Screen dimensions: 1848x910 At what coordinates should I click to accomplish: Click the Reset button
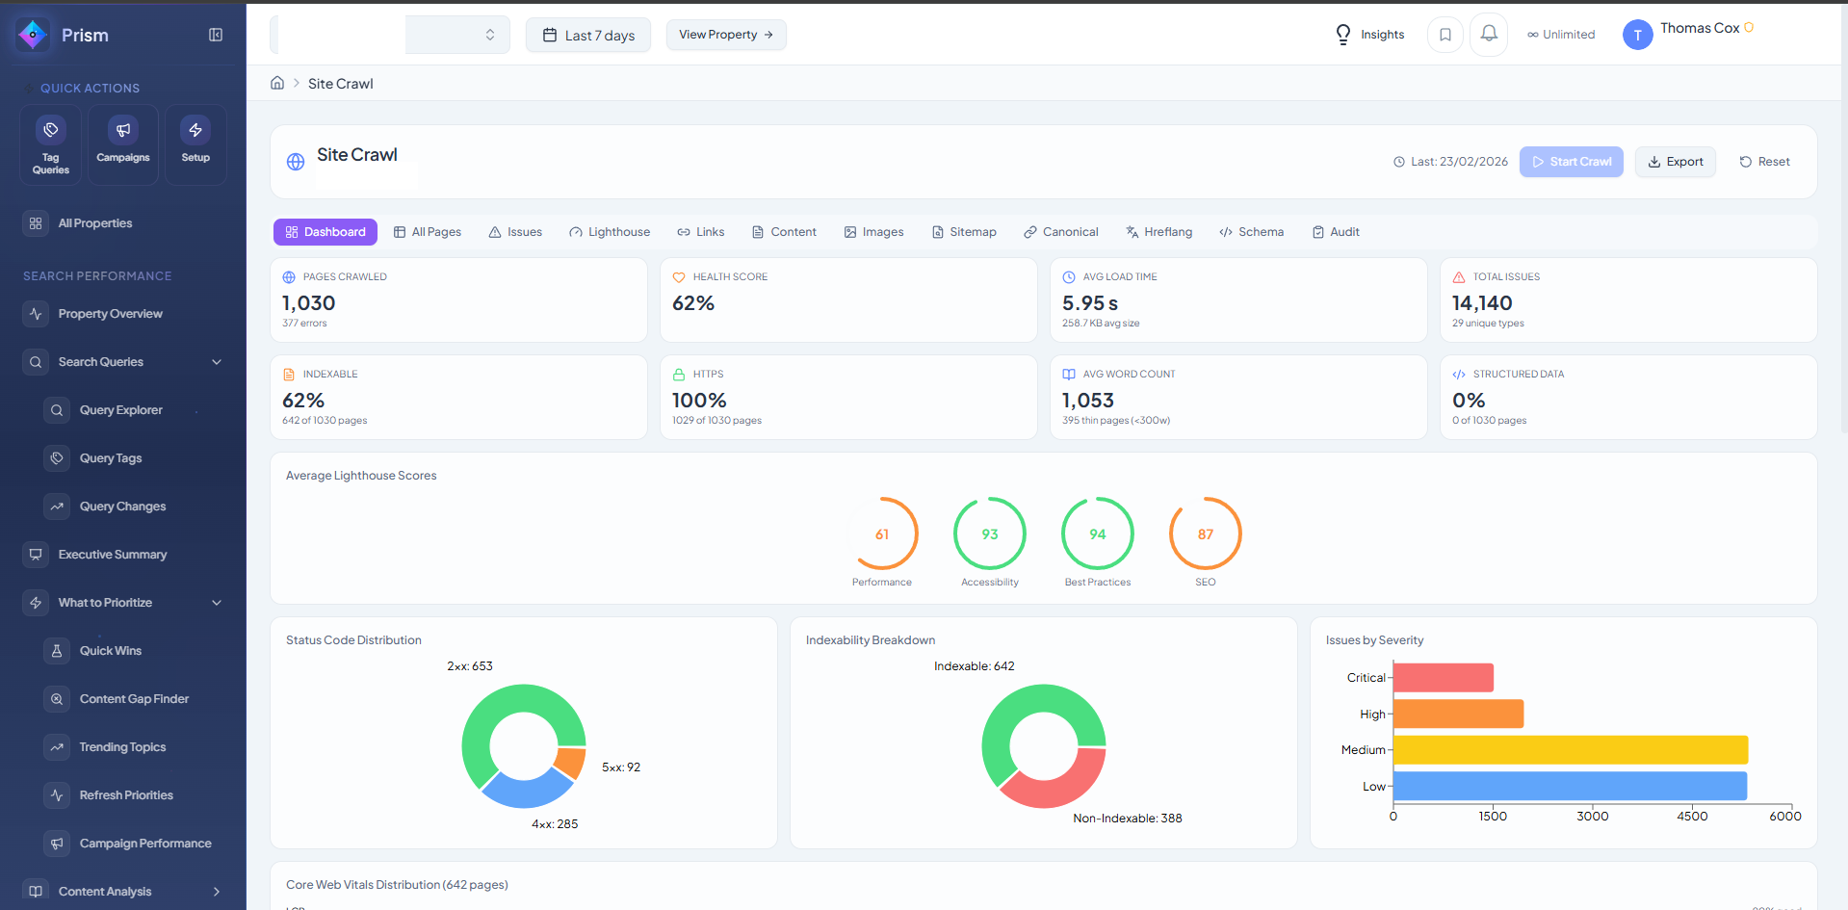(1764, 162)
